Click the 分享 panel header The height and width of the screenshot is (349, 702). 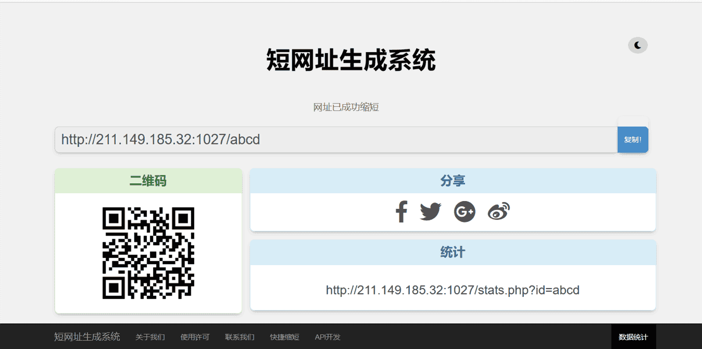[x=453, y=181]
